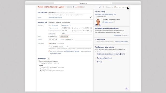Click the Видеозвонок camera icon
Screen dimensions: 166x93
[103, 22]
